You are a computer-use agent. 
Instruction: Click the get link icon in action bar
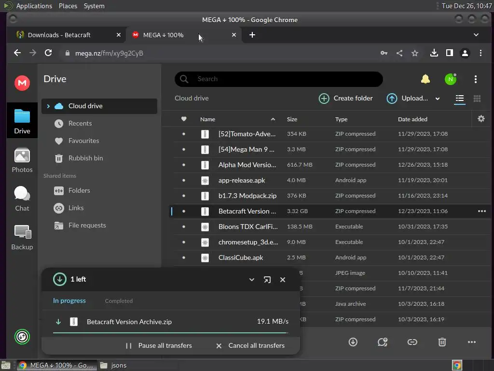click(x=412, y=342)
